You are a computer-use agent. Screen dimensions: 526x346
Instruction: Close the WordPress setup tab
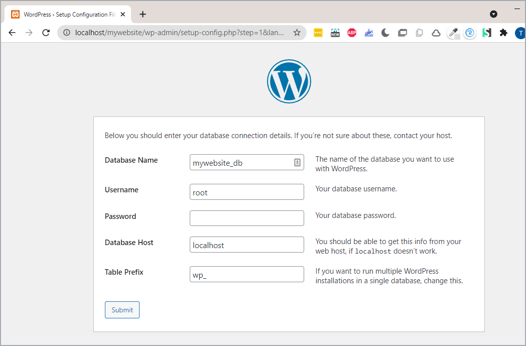click(x=123, y=14)
